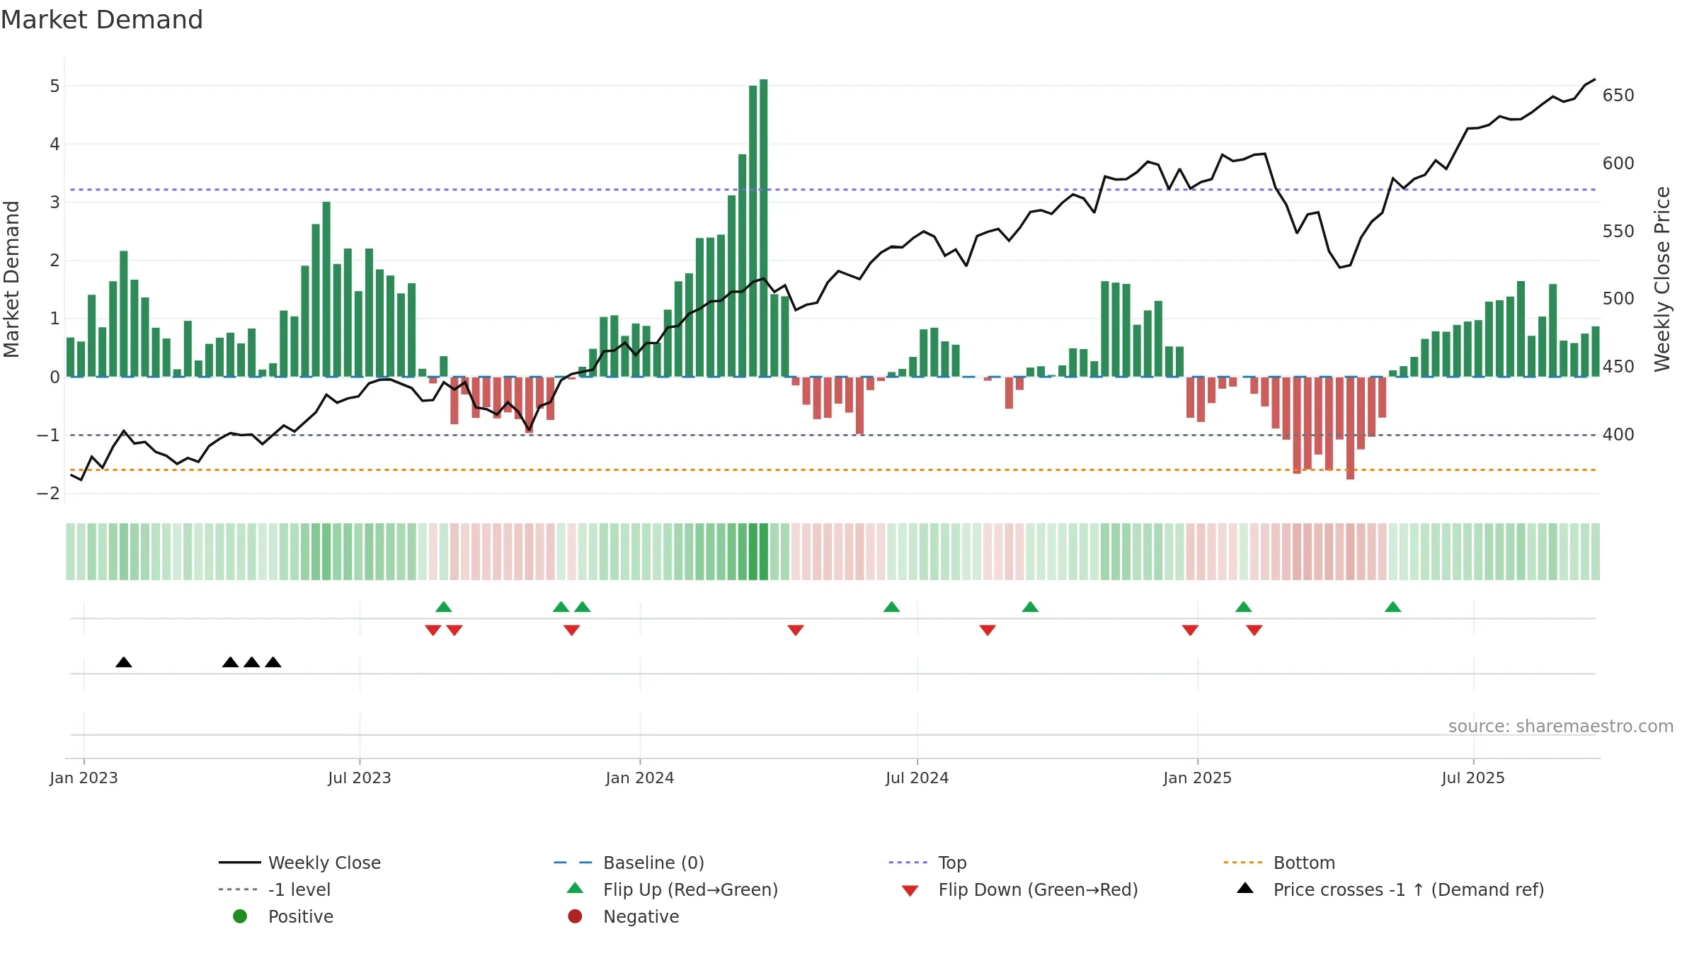Click the Baseline (0) legend dash
This screenshot has width=1699, height=956.
tap(573, 863)
